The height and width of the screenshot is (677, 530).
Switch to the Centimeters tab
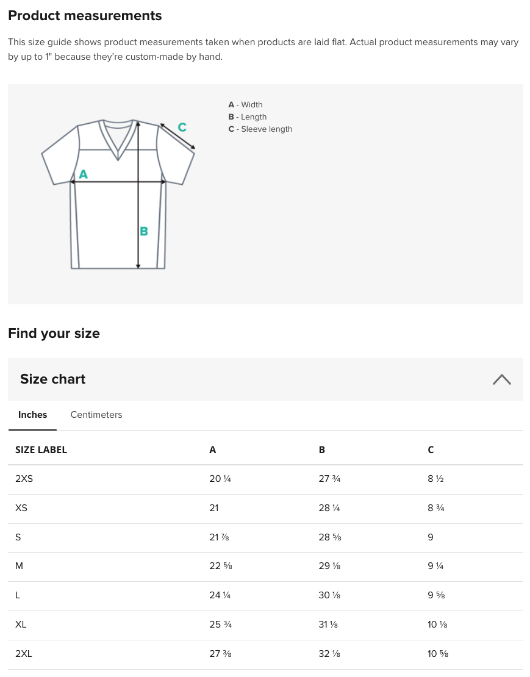click(x=96, y=415)
